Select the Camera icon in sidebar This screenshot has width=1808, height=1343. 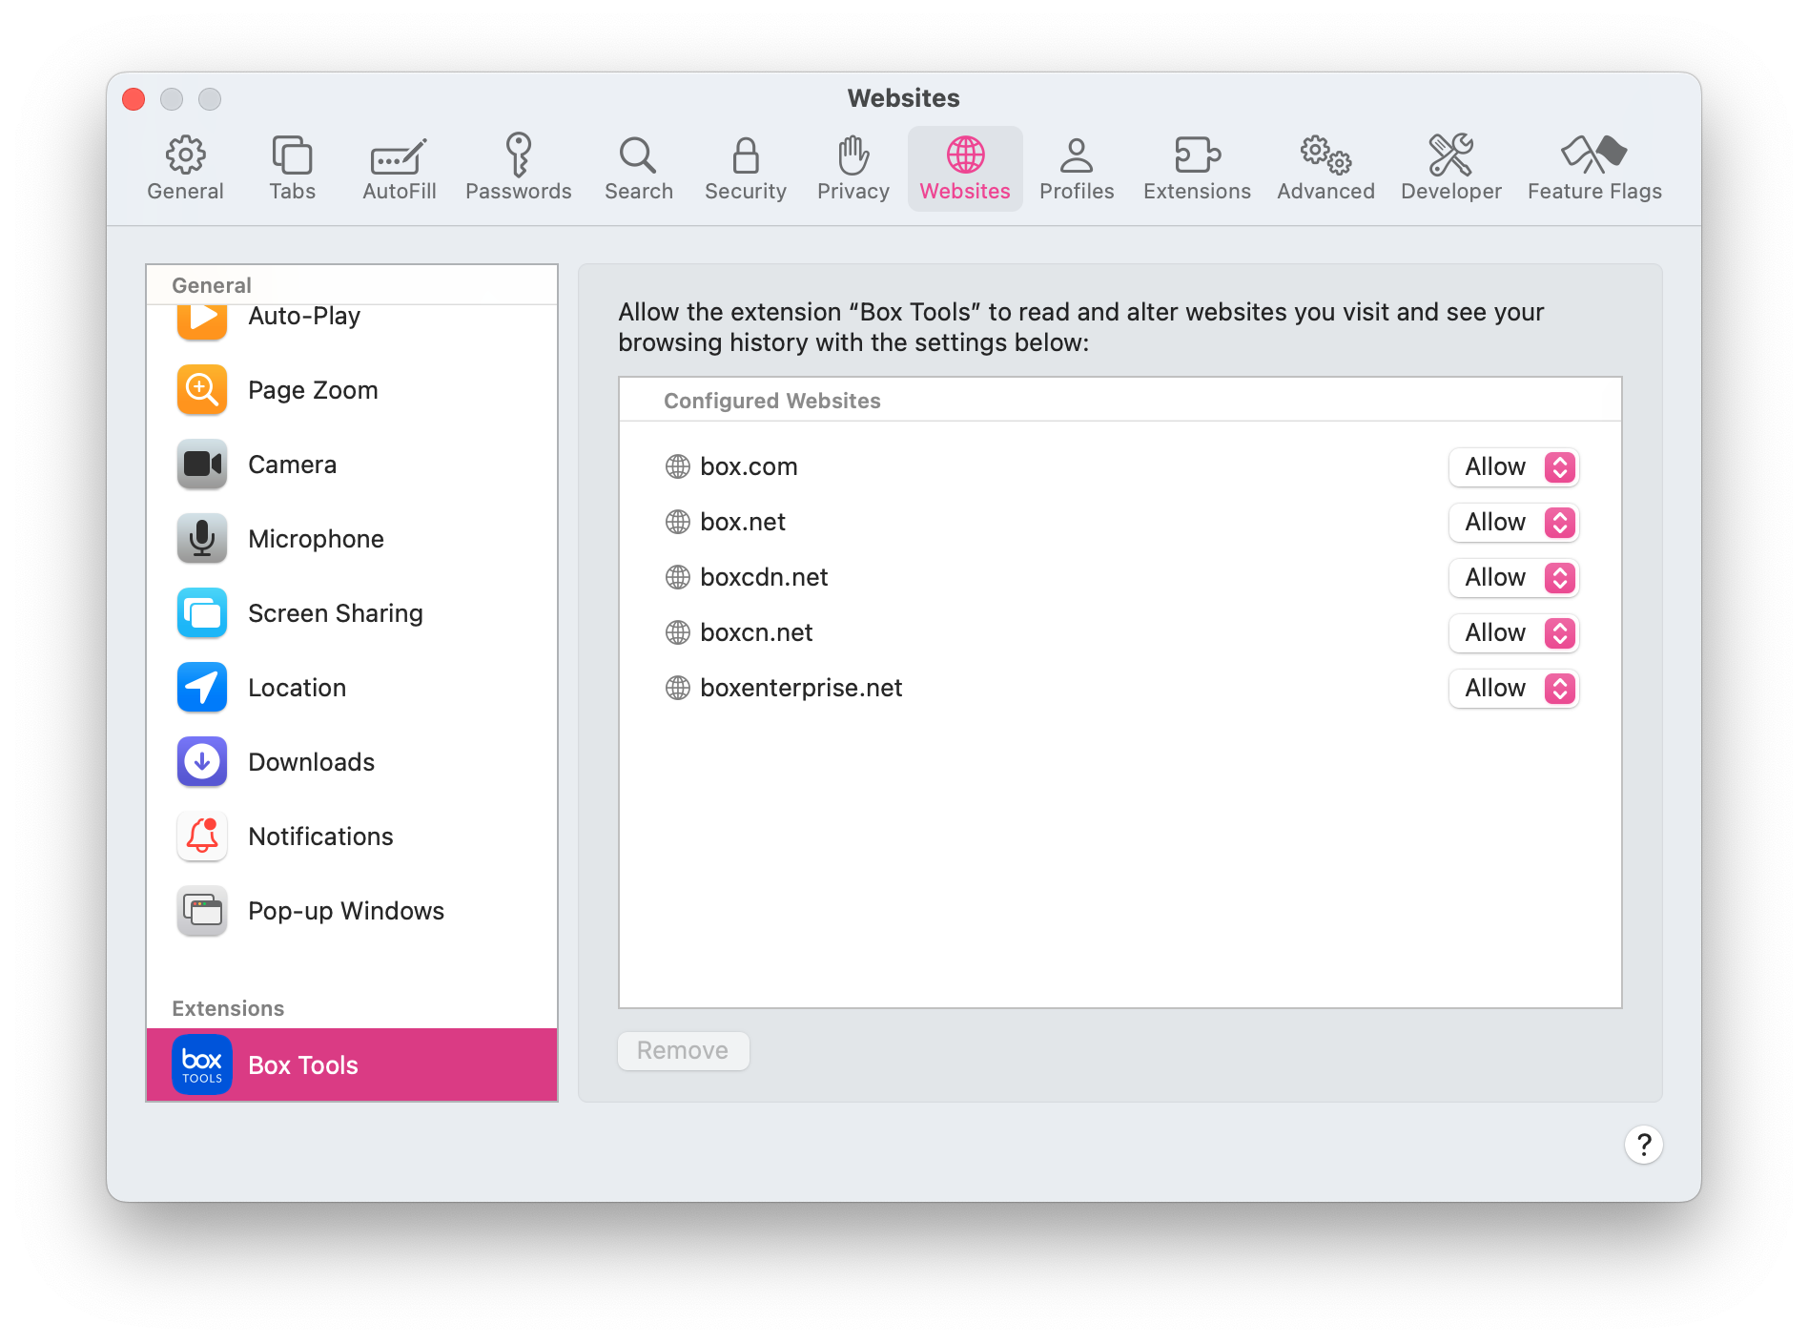click(x=202, y=465)
